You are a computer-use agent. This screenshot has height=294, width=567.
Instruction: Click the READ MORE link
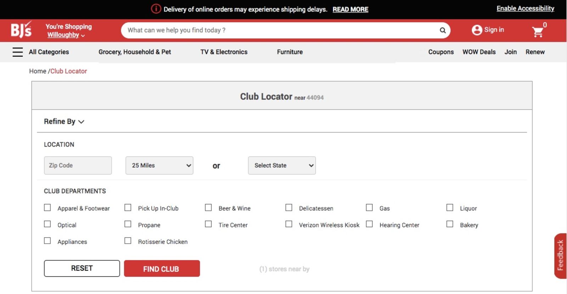350,10
